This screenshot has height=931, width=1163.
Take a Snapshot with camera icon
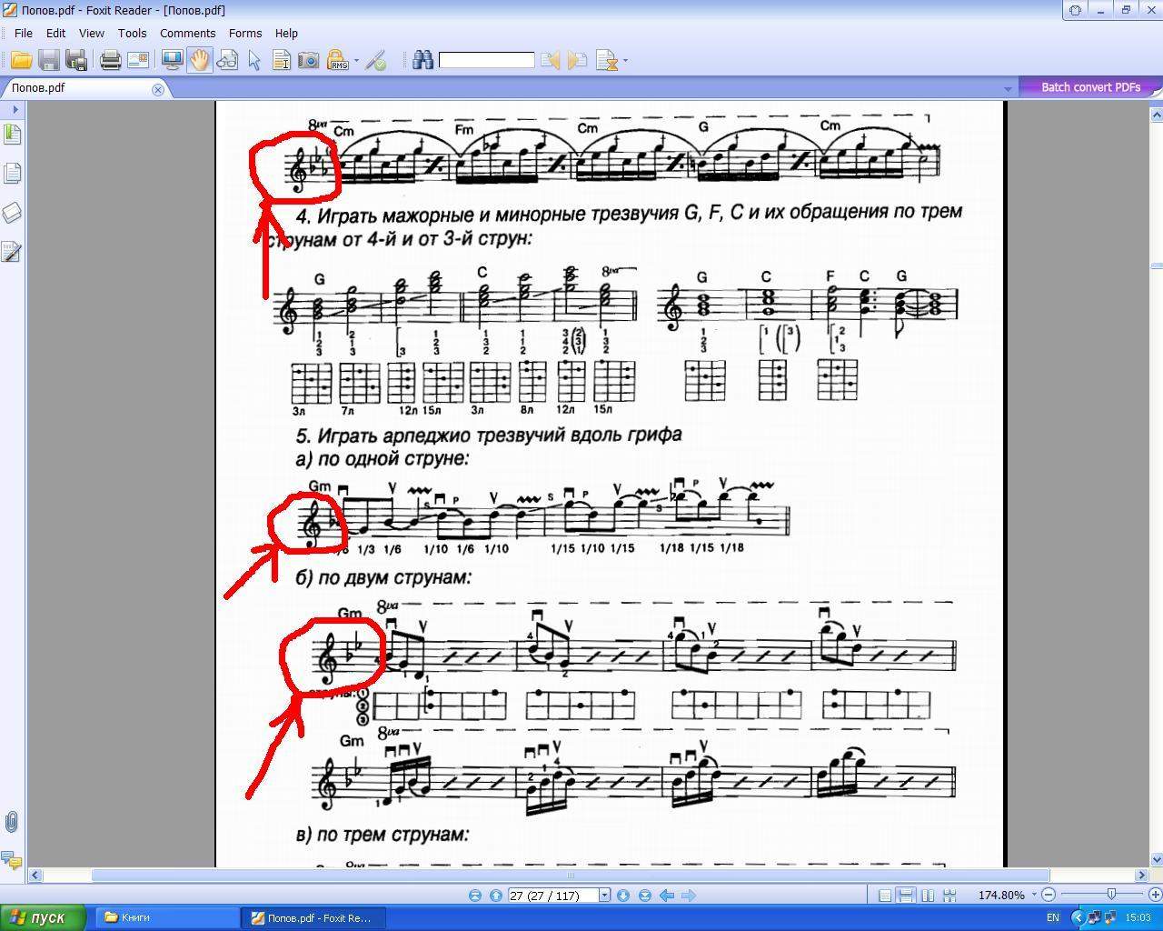click(x=309, y=61)
